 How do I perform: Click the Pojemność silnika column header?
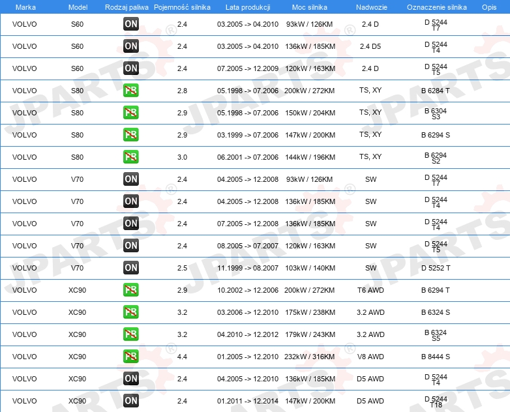[182, 7]
